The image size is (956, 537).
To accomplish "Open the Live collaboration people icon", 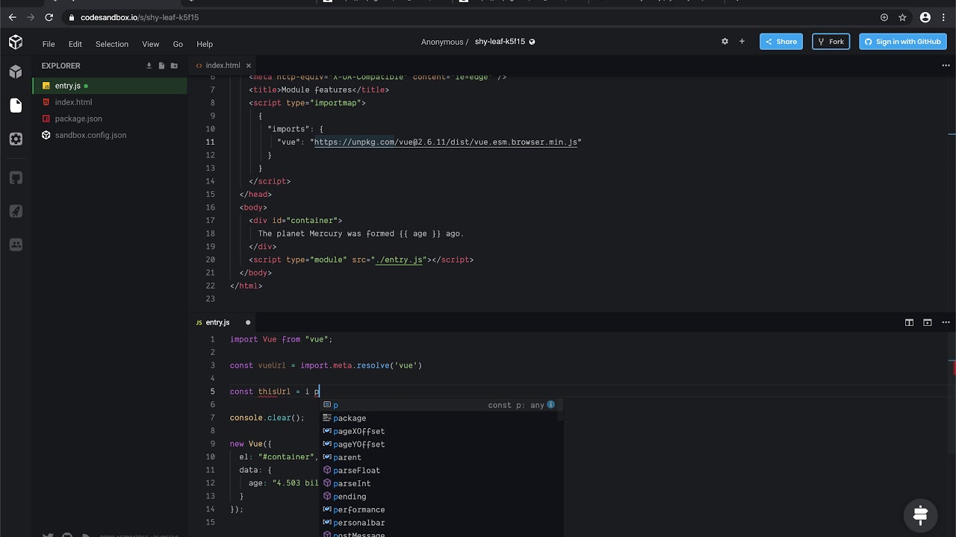I will (16, 245).
